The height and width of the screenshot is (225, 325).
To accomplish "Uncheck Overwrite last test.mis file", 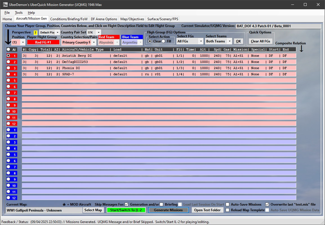I will pos(267,204).
